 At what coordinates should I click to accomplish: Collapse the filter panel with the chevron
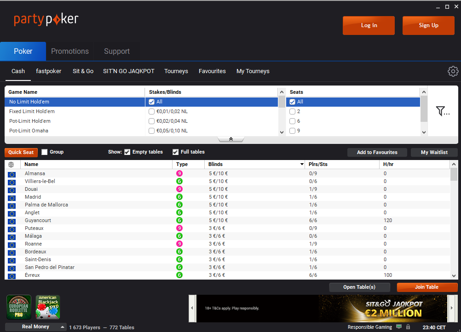(x=230, y=138)
